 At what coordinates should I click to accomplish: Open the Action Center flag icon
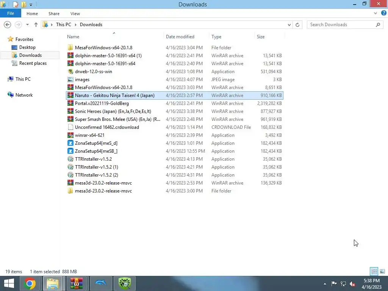(334, 284)
